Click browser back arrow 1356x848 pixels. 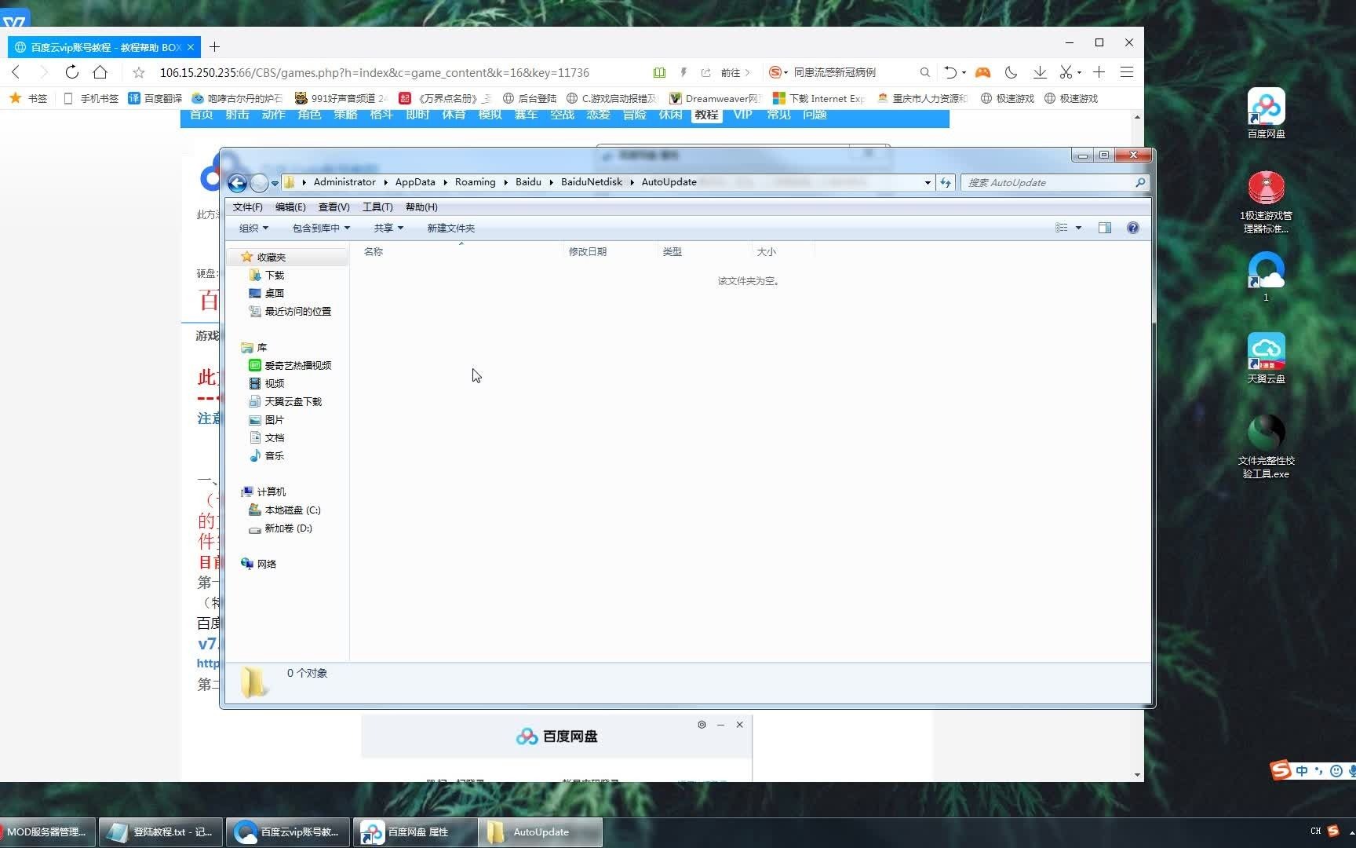(x=16, y=72)
